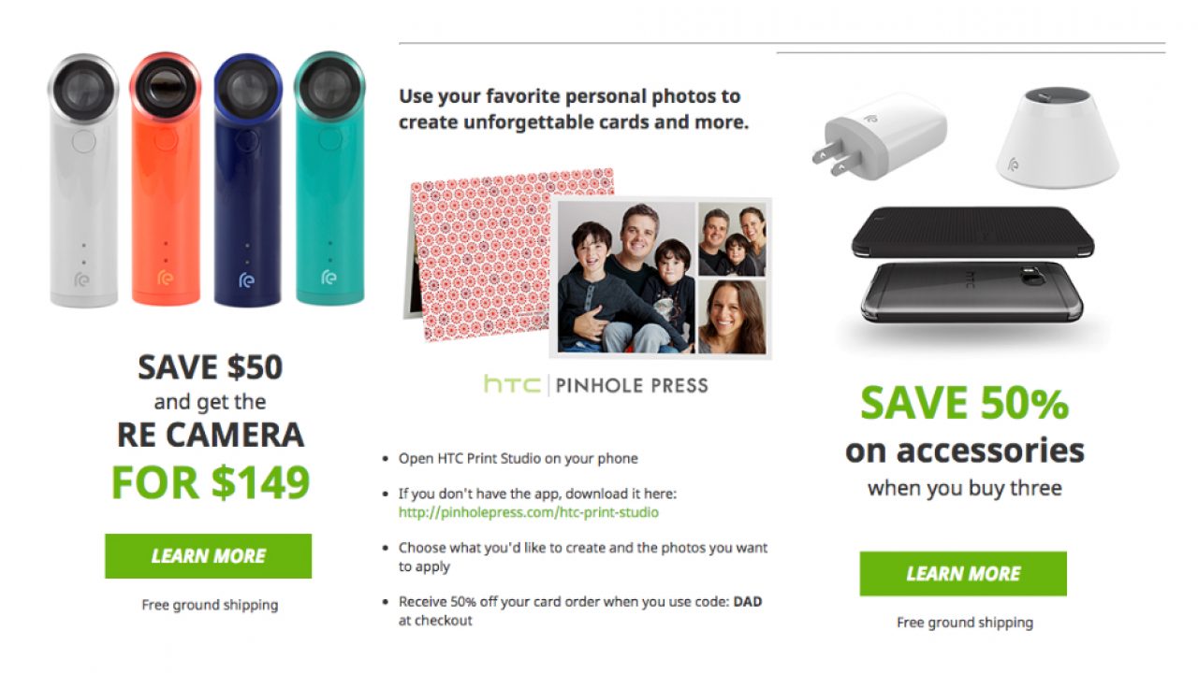The height and width of the screenshot is (673, 1198).
Task: Click the SAVE 50% green headline
Action: tap(964, 404)
